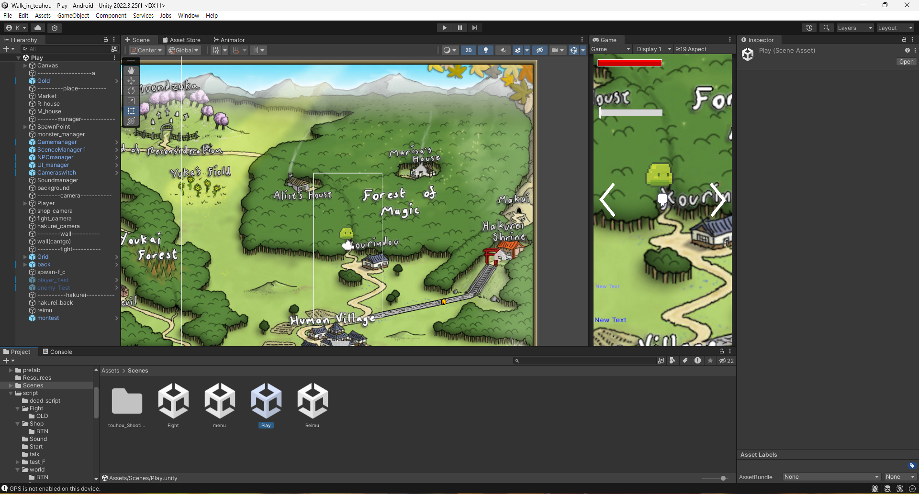Open Unity Cloud services icon
This screenshot has height=494, width=919.
pos(38,28)
